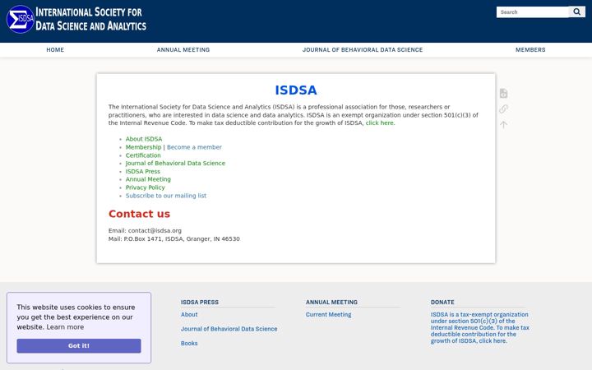Image resolution: width=592 pixels, height=370 pixels.
Task: Open footer Journal of Behavioral Data Science
Action: pyautogui.click(x=229, y=329)
